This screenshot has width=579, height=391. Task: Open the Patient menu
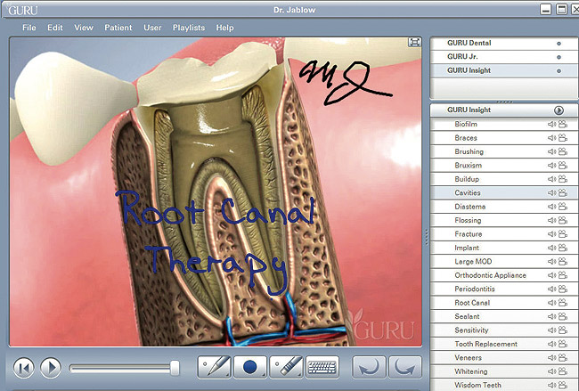point(118,28)
